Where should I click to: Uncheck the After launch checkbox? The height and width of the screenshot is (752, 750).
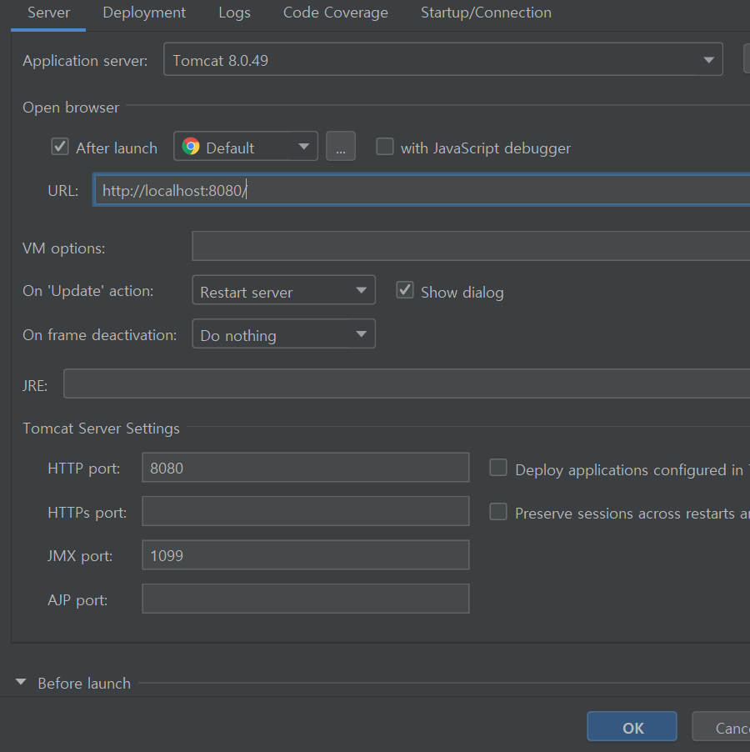60,147
